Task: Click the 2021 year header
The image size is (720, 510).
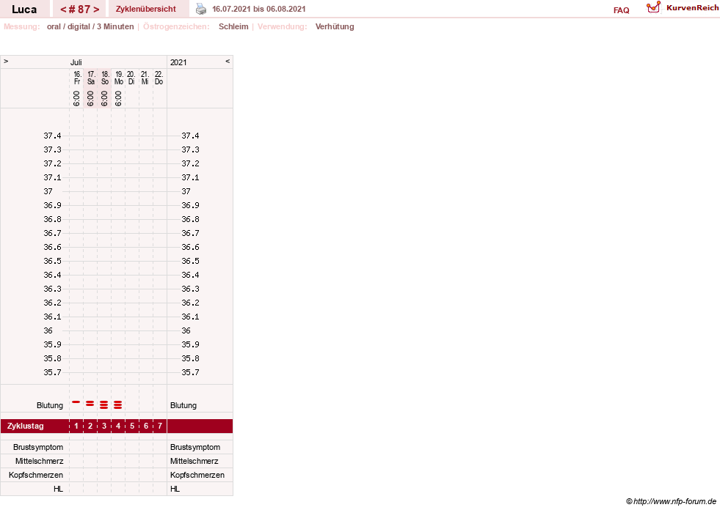Action: coord(178,62)
